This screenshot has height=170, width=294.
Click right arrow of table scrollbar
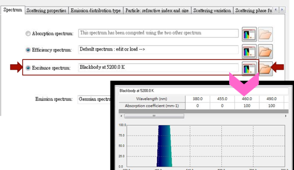(286, 116)
